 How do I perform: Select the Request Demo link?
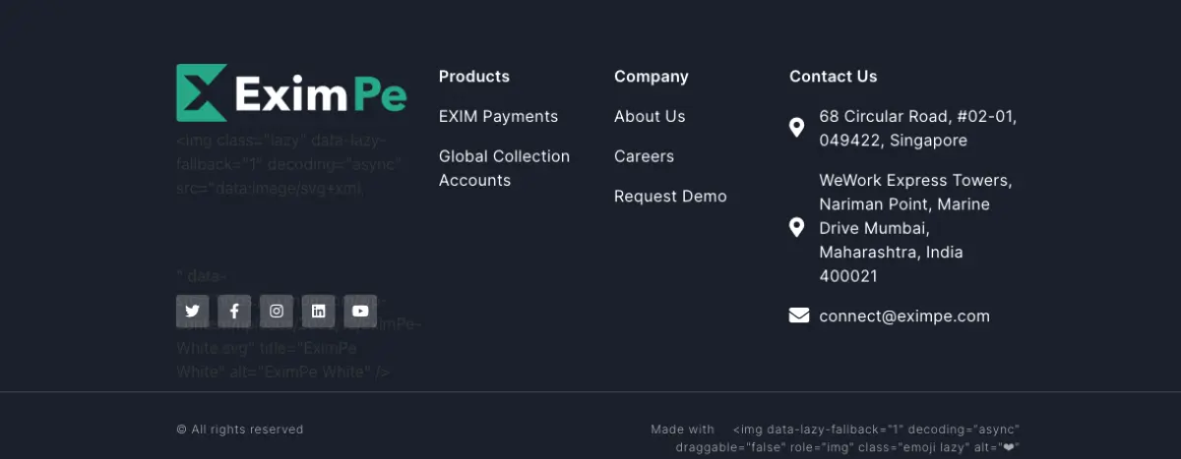[x=670, y=197]
